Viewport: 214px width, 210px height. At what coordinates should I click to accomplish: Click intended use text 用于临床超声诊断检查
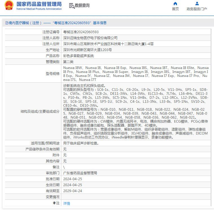[81, 143]
